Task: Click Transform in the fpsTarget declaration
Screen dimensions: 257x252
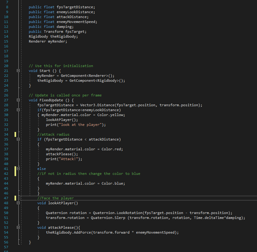Action: pyautogui.click(x=53, y=32)
